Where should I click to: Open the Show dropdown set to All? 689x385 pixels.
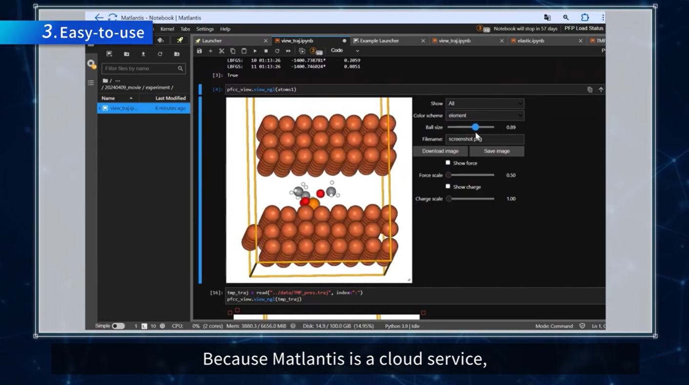(485, 103)
